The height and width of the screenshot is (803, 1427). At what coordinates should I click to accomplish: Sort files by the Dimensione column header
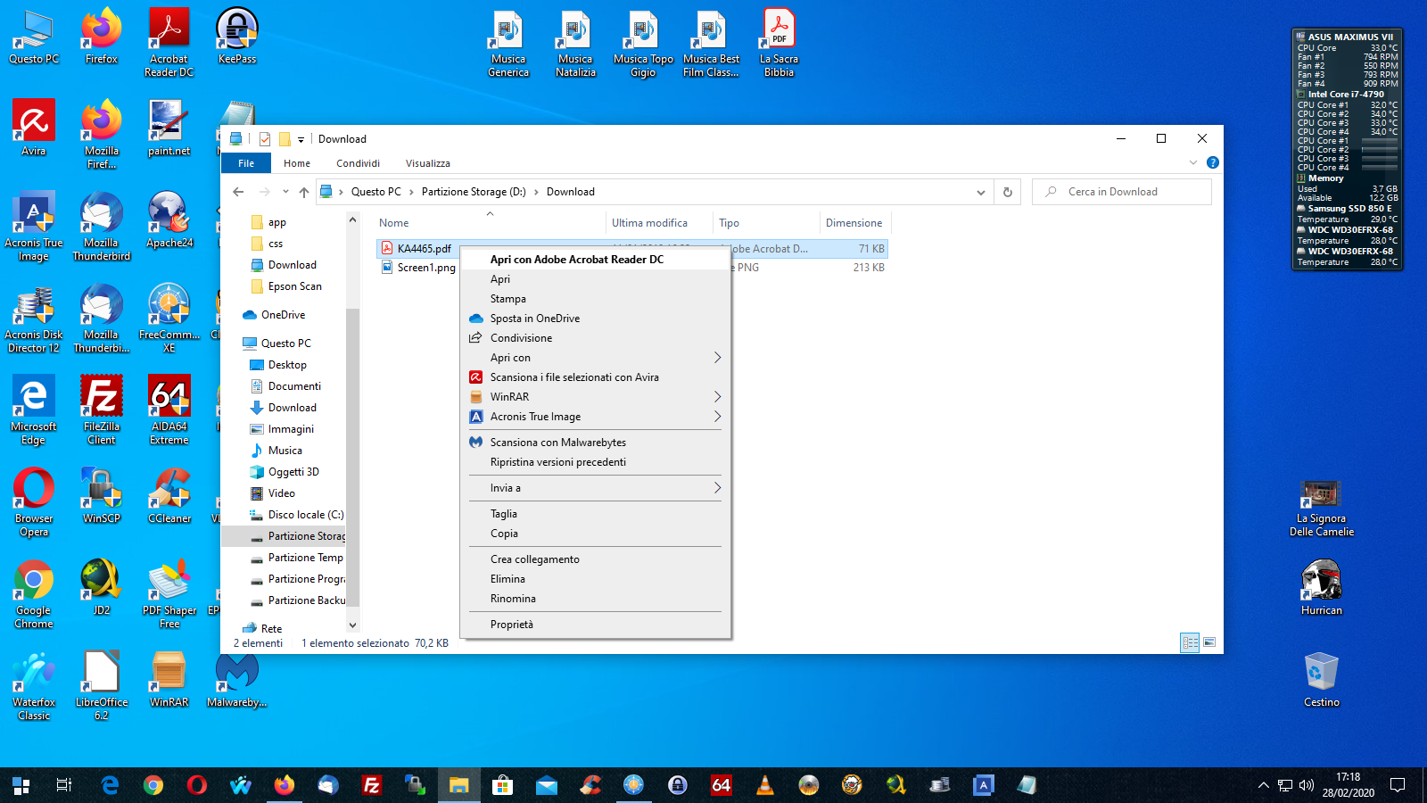point(854,223)
